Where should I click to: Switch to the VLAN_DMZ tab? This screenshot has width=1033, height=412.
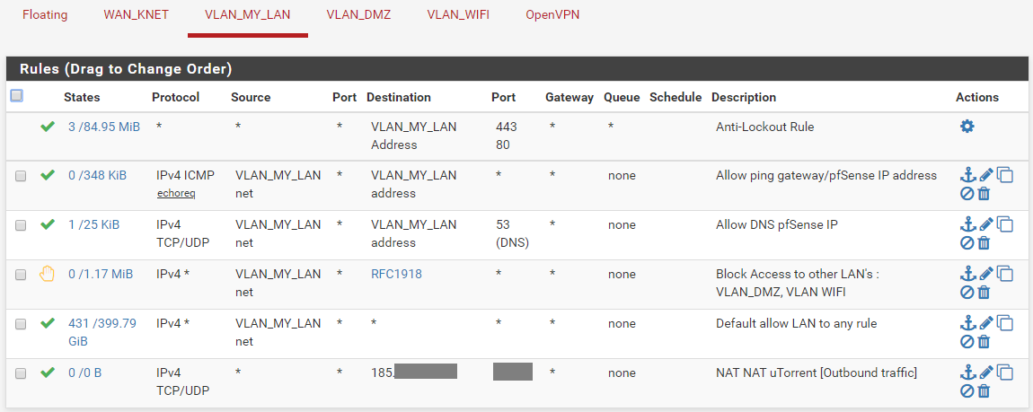358,14
